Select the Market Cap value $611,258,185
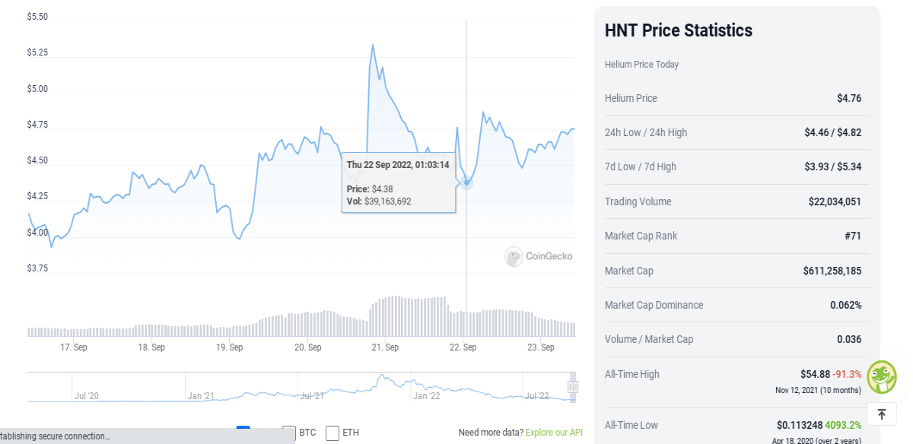 pyautogui.click(x=832, y=271)
